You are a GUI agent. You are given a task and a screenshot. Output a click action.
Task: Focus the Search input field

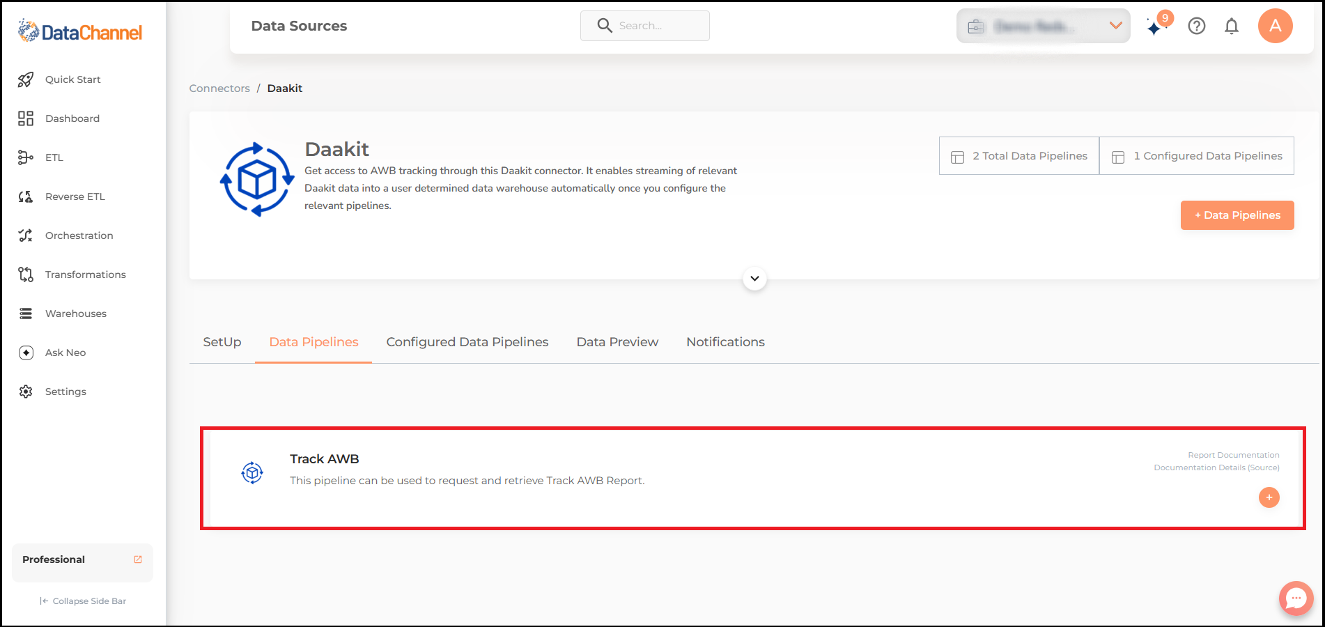pos(645,26)
